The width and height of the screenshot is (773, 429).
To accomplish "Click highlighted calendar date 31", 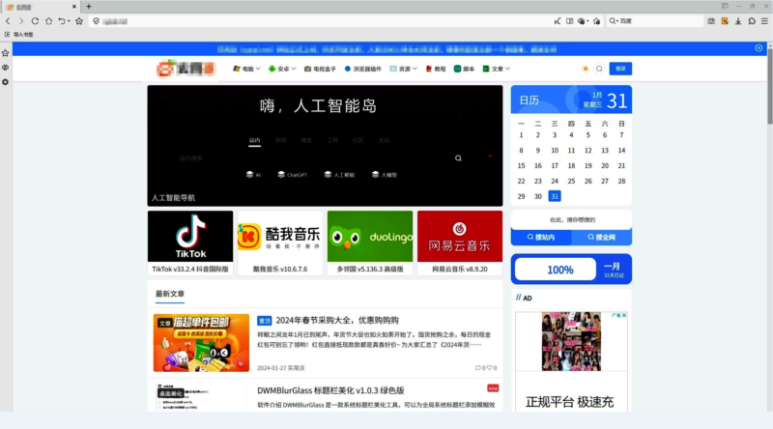I will point(554,196).
